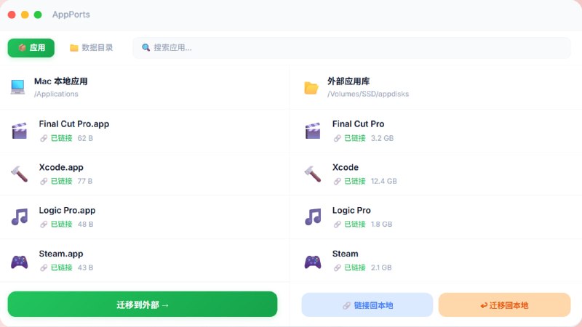Viewport: 582px width, 327px height.
Task: Click the 迁移到外部 button
Action: tap(143, 304)
